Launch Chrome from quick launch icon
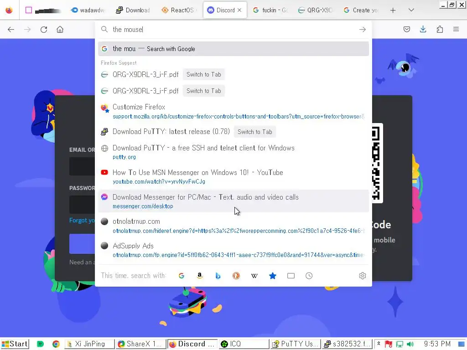 (56, 344)
